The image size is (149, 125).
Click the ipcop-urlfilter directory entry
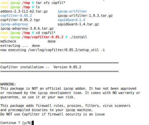coord(72,11)
